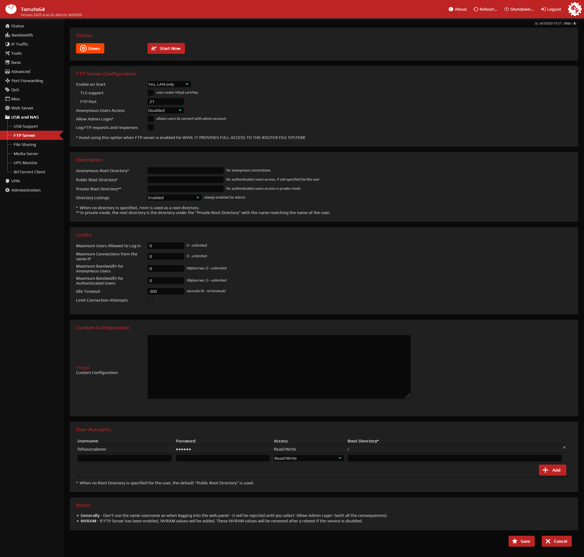Click Maximum Connections from same IP field
Viewport: 584px width, 557px height.
point(166,256)
